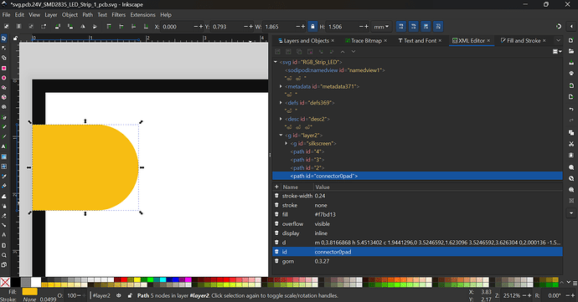Toggle visibility of layer2 in status bar
The width and height of the screenshot is (578, 302).
[x=119, y=295]
